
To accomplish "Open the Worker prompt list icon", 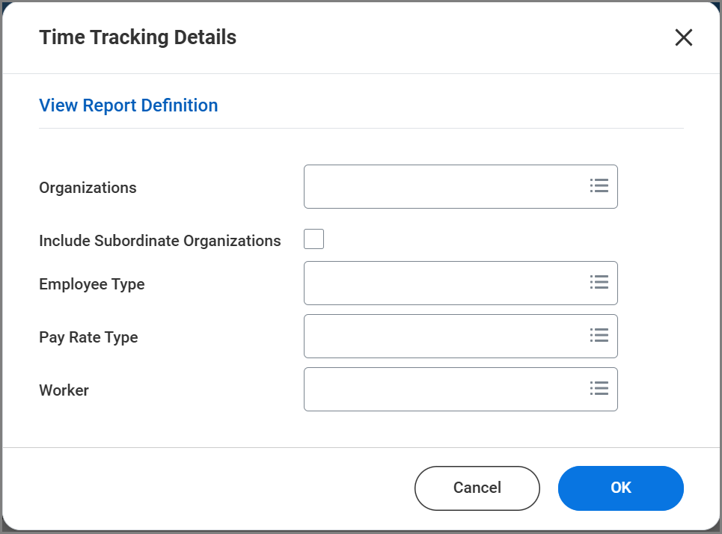I will click(x=599, y=389).
